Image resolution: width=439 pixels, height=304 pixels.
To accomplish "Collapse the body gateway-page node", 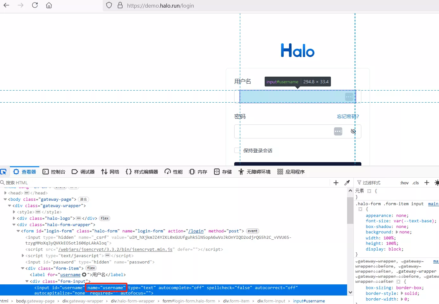I will point(5,199).
